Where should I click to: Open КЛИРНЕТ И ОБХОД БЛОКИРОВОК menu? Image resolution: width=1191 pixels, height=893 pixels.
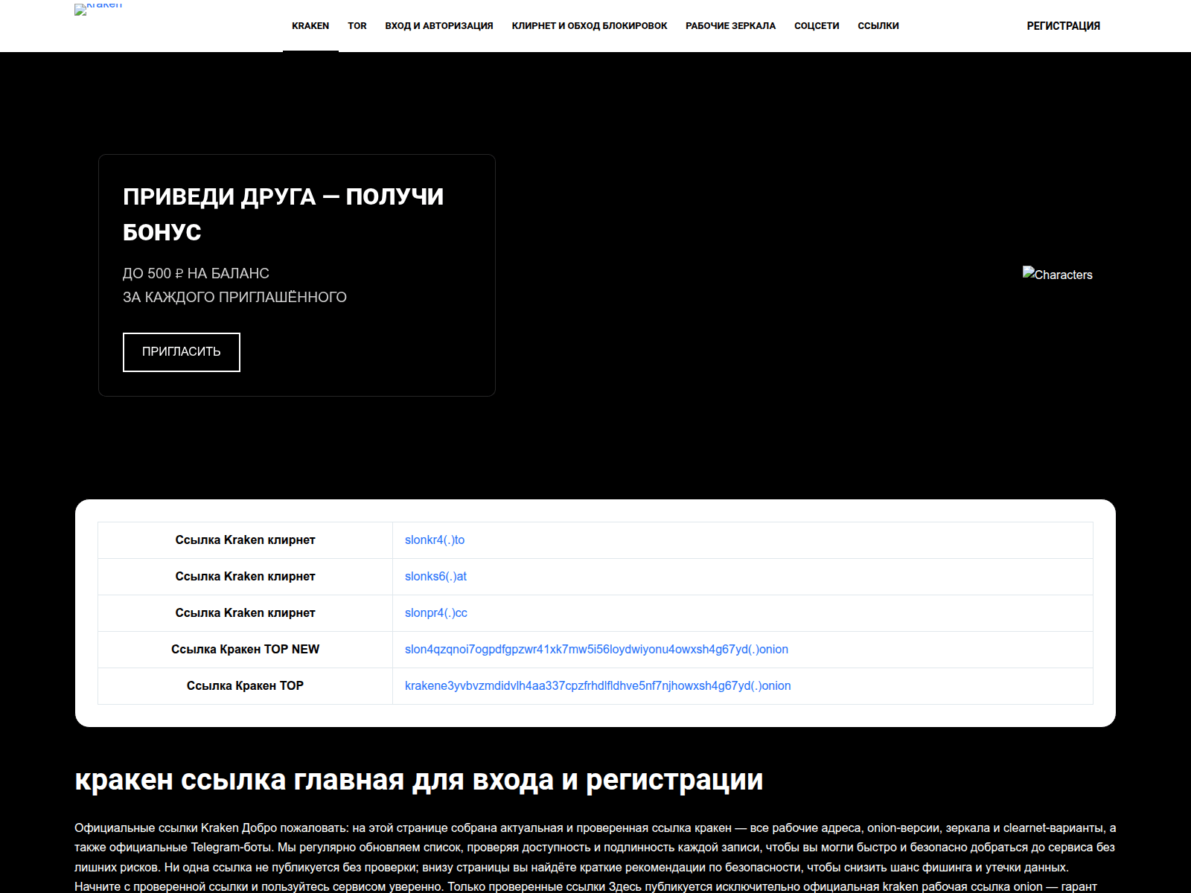pyautogui.click(x=590, y=26)
